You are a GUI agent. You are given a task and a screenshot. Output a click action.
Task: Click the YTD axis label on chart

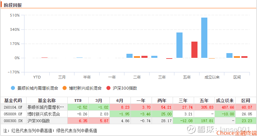[x=37, y=77]
